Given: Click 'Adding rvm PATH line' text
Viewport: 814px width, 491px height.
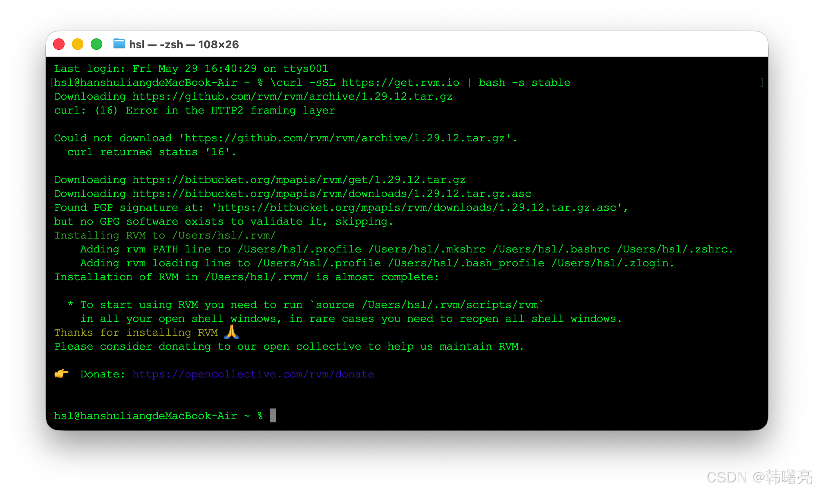Looking at the screenshot, I should [x=407, y=249].
